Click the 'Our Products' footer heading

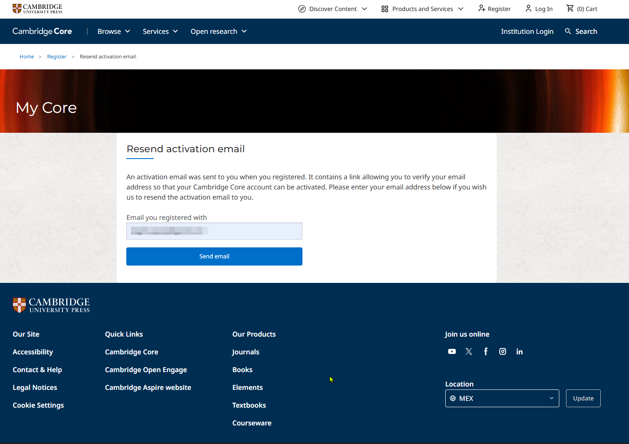click(x=254, y=334)
